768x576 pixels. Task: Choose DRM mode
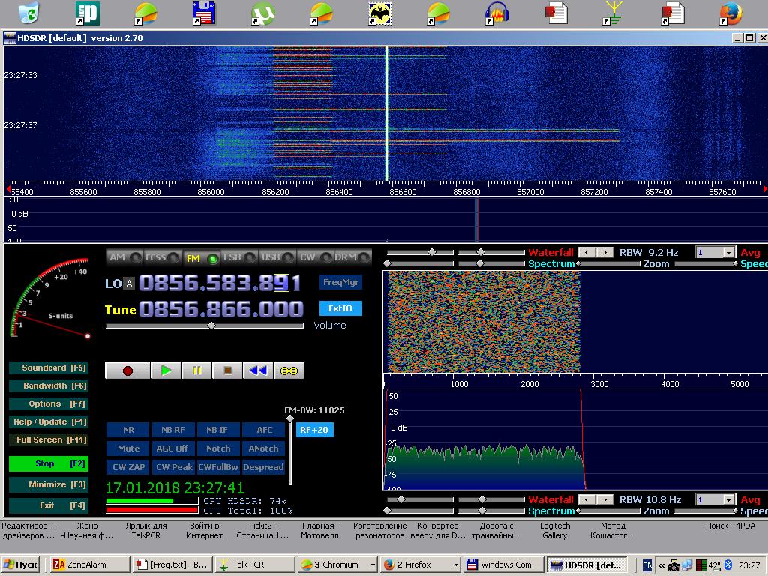tap(352, 257)
